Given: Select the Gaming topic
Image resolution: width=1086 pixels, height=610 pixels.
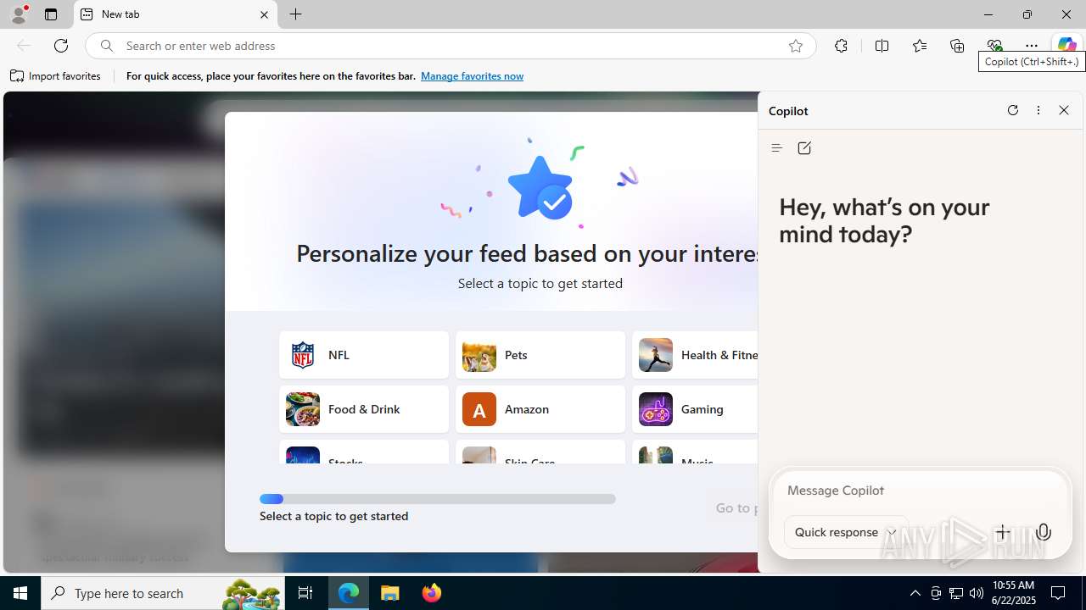Looking at the screenshot, I should (695, 409).
